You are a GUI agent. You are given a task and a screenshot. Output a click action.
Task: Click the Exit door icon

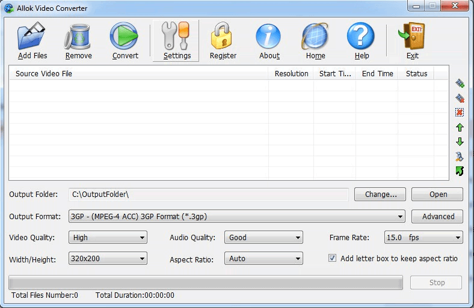(411, 36)
